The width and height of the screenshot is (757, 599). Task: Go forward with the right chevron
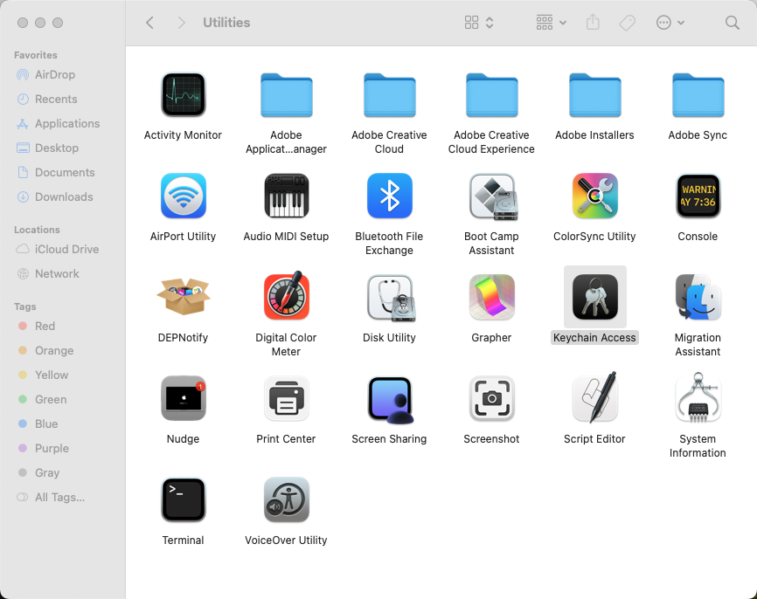182,23
